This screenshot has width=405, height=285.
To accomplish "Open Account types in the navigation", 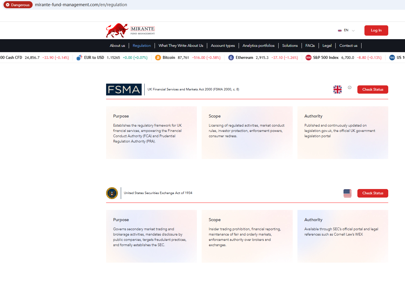I will click(x=223, y=46).
